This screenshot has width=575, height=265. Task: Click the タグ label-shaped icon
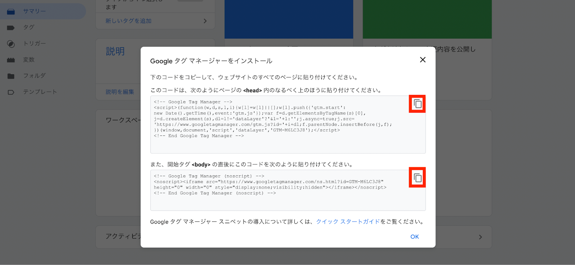tap(11, 28)
